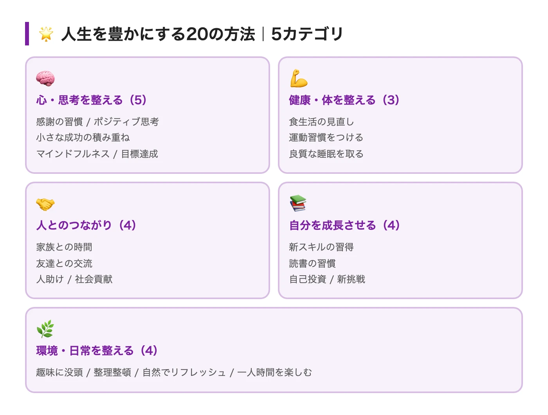Click the handshake emoji icon
The image size is (548, 415).
tap(45, 204)
